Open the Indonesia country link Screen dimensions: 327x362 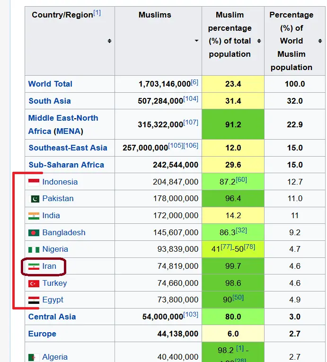coord(60,182)
